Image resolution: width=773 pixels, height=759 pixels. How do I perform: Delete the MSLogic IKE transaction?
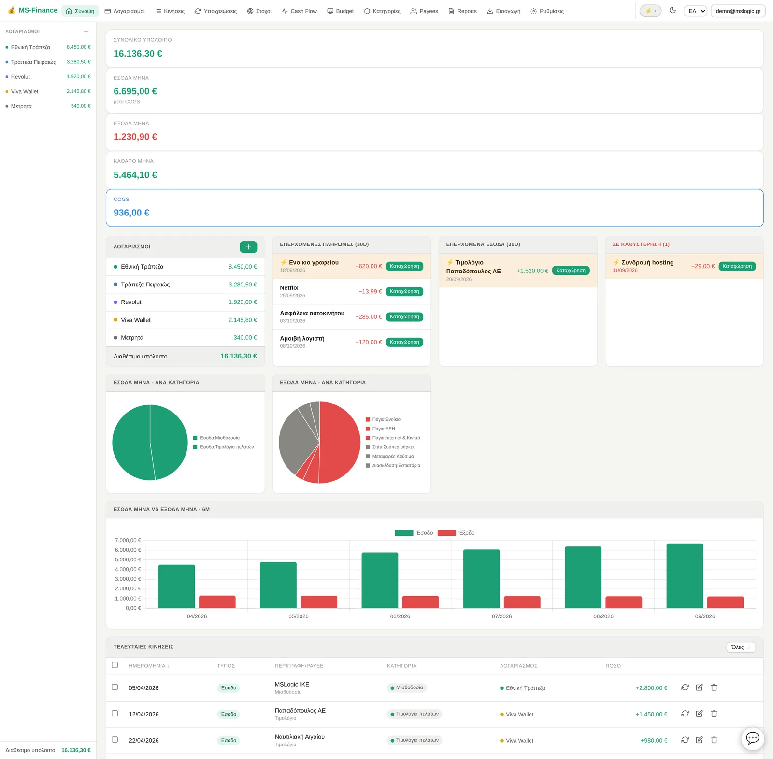click(x=714, y=687)
